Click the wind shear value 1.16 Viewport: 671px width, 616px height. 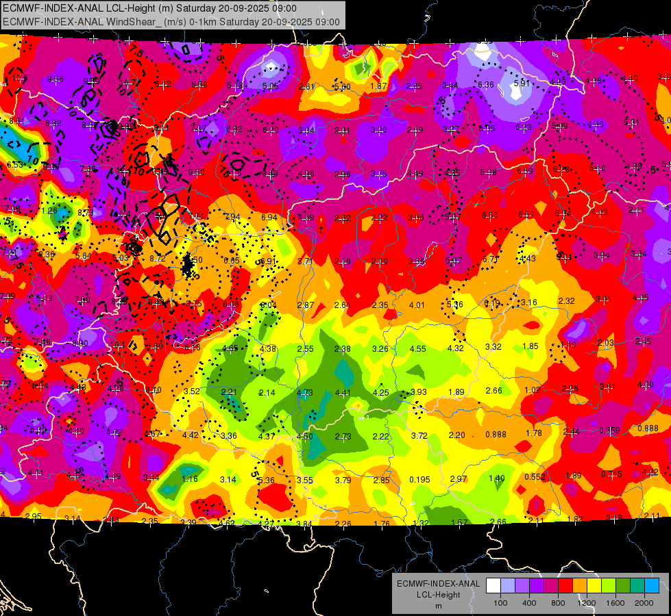(190, 479)
